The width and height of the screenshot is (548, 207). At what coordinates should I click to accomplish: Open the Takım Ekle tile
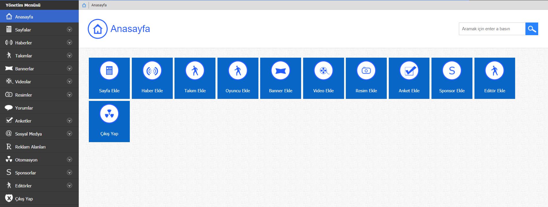(195, 78)
